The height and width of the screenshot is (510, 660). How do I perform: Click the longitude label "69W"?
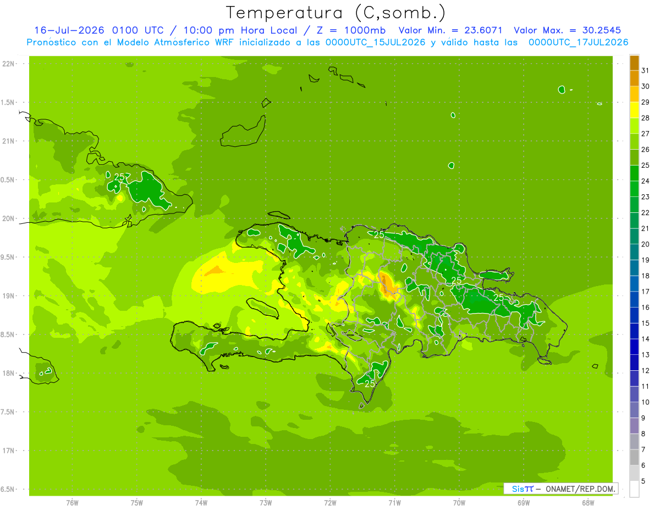click(524, 502)
